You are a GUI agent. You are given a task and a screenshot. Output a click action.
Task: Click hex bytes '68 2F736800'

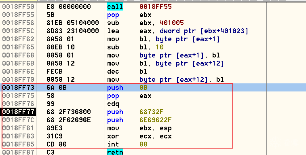pos(68,112)
